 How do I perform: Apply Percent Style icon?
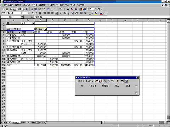click(65, 13)
